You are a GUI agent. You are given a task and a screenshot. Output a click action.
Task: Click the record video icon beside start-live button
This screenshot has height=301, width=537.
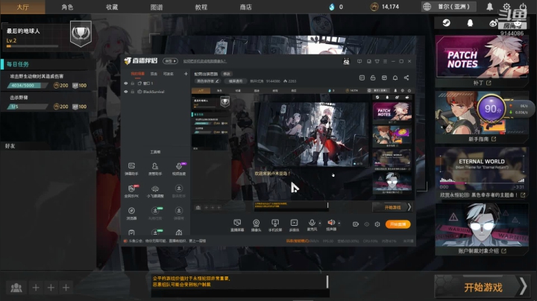tap(356, 224)
